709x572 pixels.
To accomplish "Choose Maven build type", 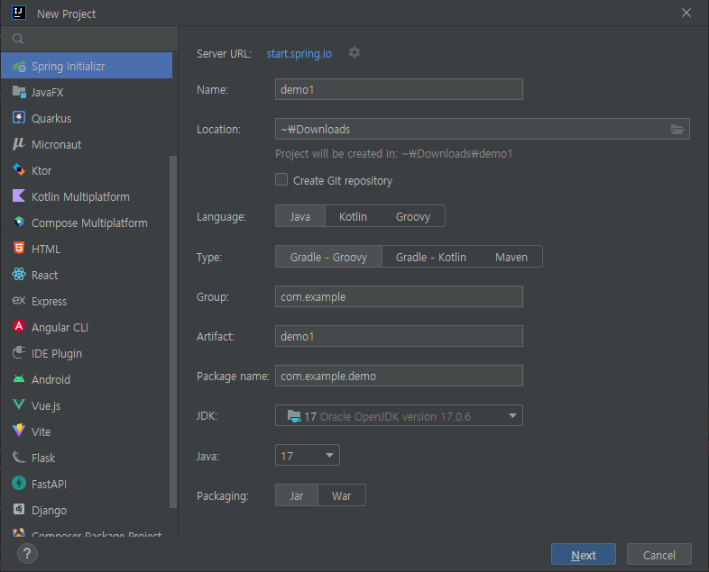I will pos(511,257).
